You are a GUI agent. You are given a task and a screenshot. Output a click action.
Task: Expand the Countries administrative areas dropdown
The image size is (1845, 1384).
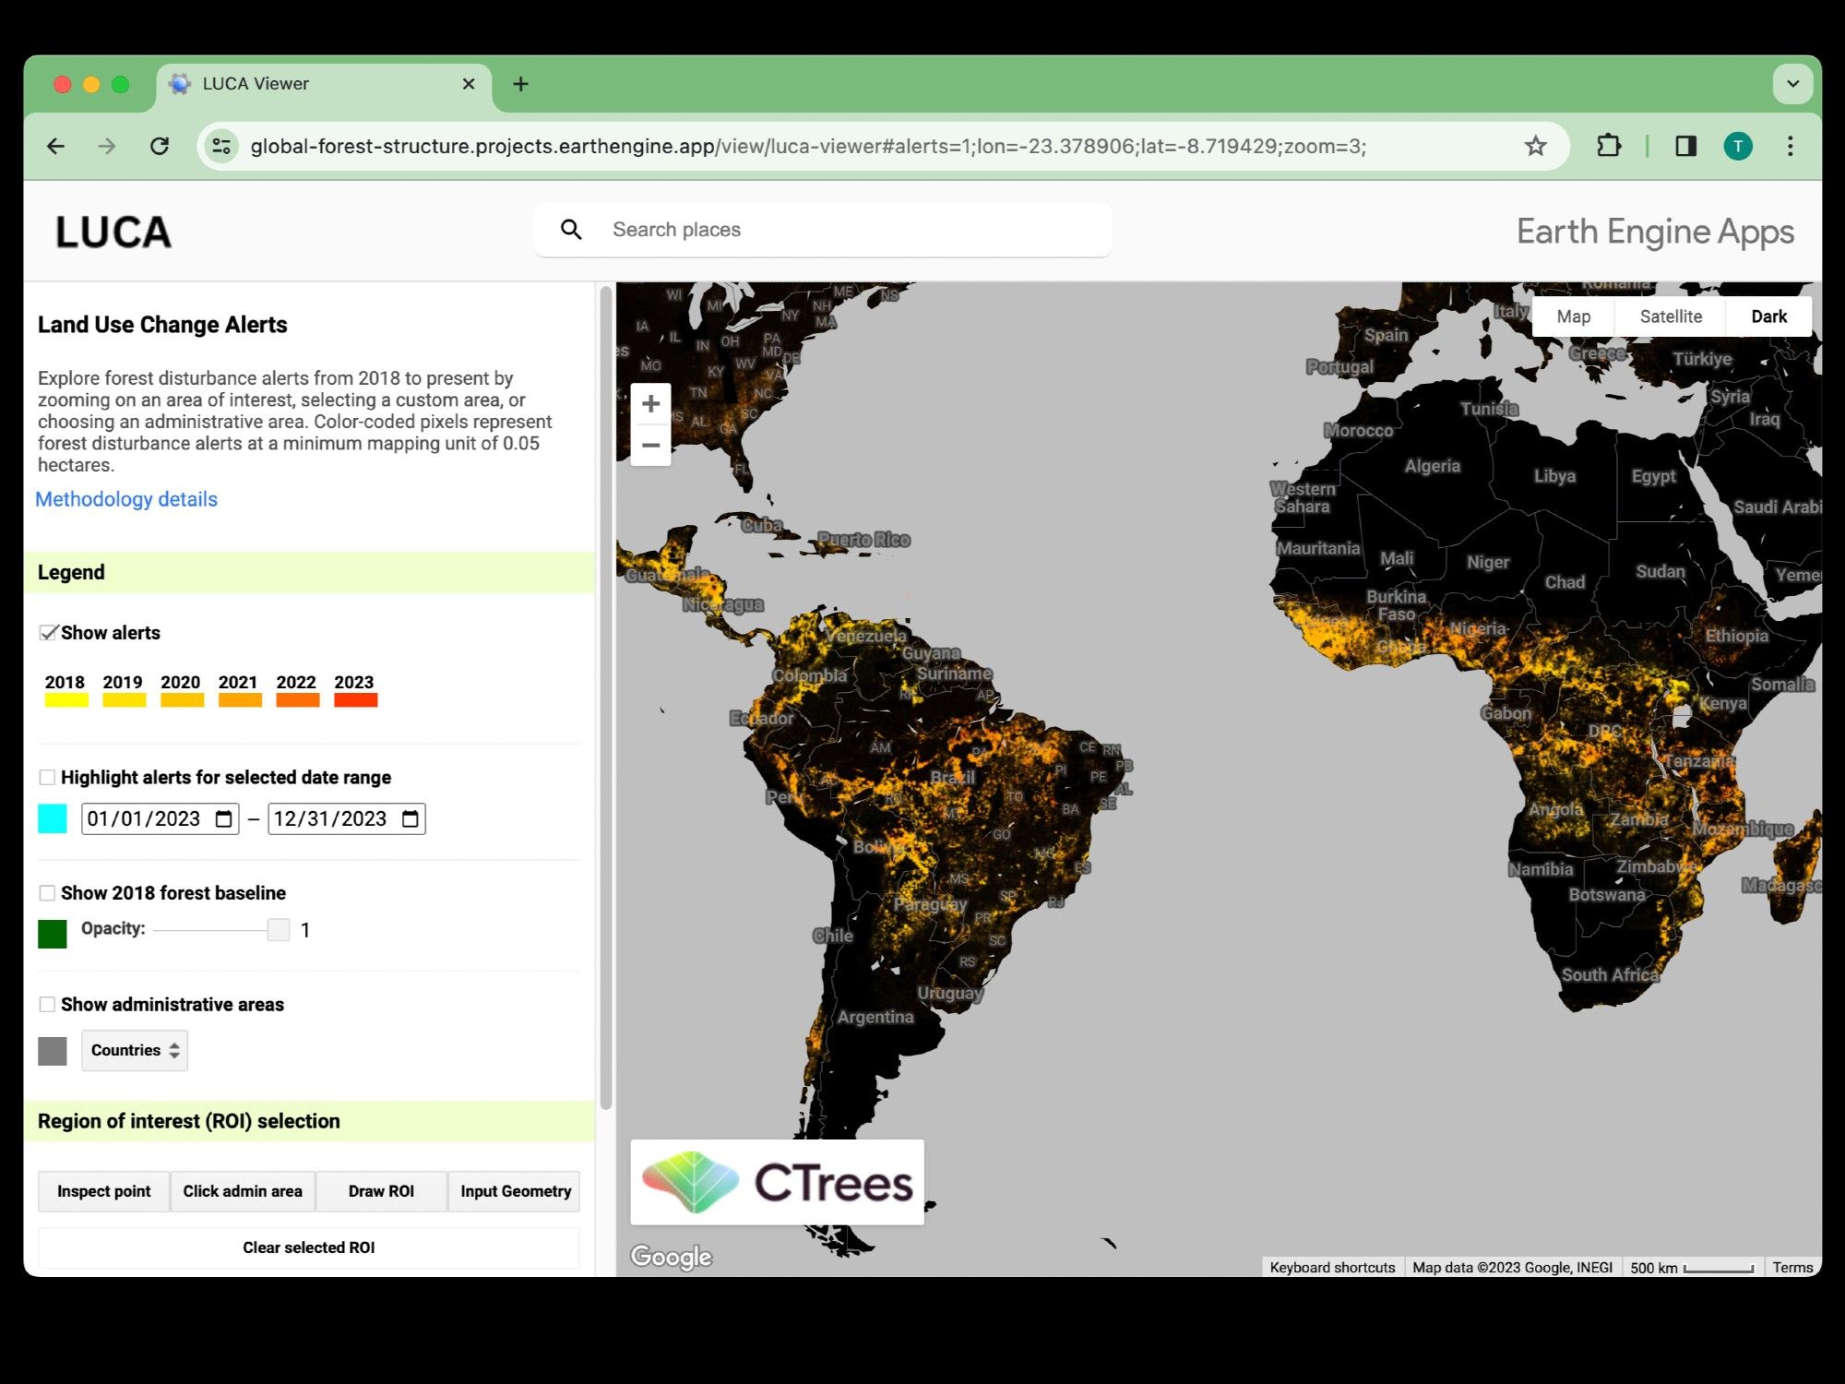tap(132, 1050)
